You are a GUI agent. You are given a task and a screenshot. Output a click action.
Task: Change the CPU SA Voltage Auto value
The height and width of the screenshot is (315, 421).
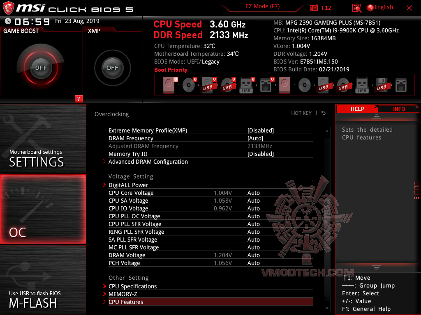[x=253, y=201]
